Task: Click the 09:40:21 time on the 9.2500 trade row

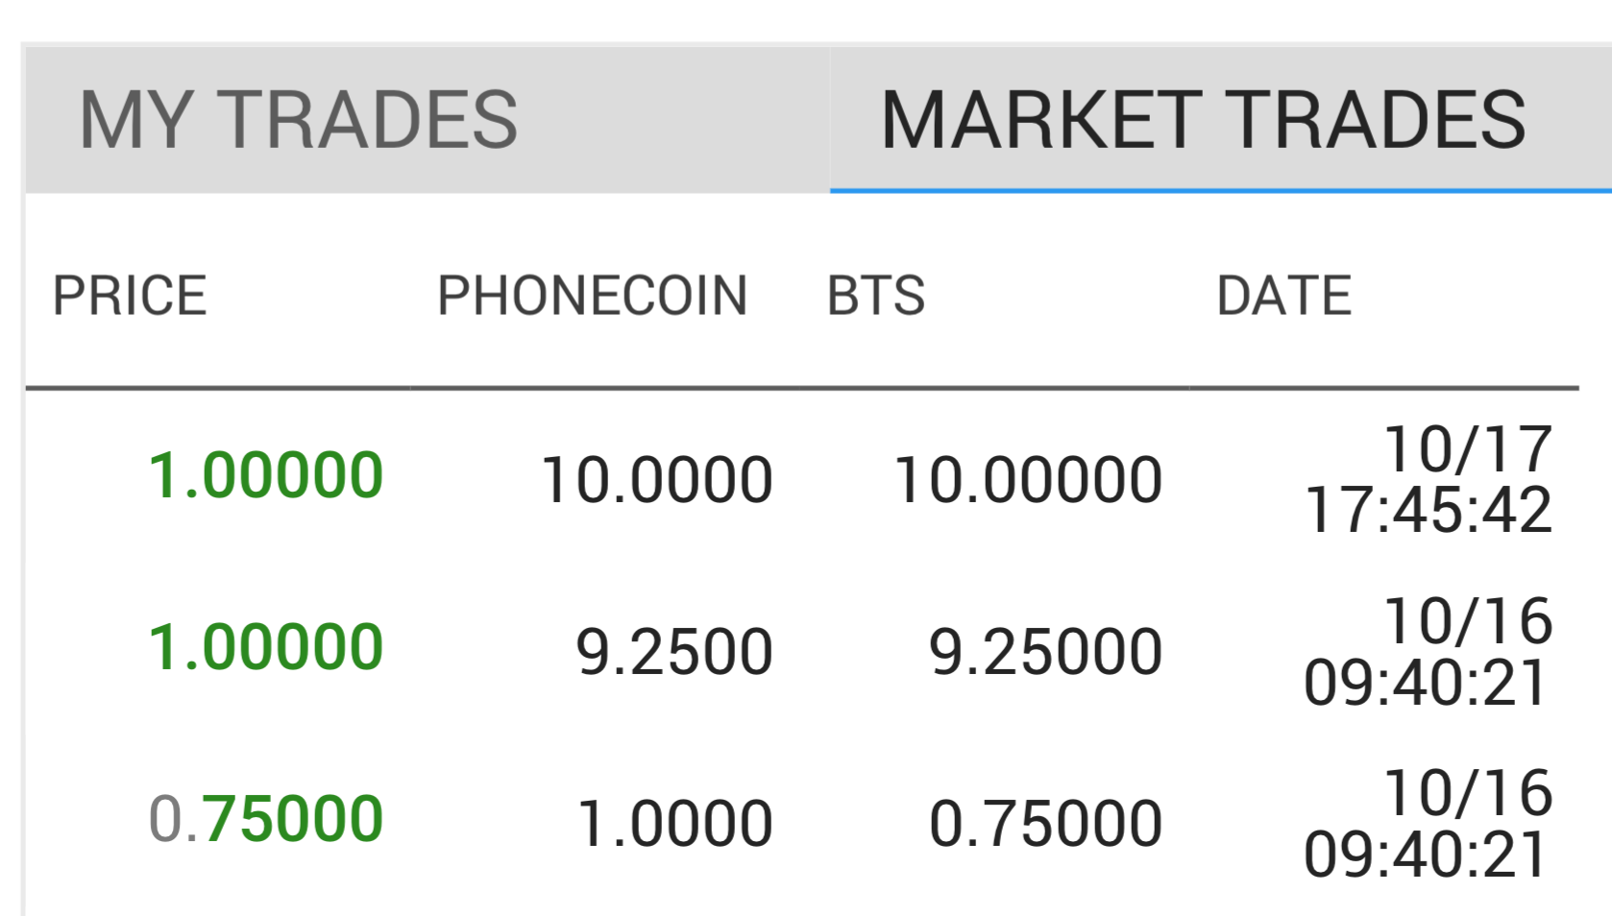Action: (x=1426, y=683)
